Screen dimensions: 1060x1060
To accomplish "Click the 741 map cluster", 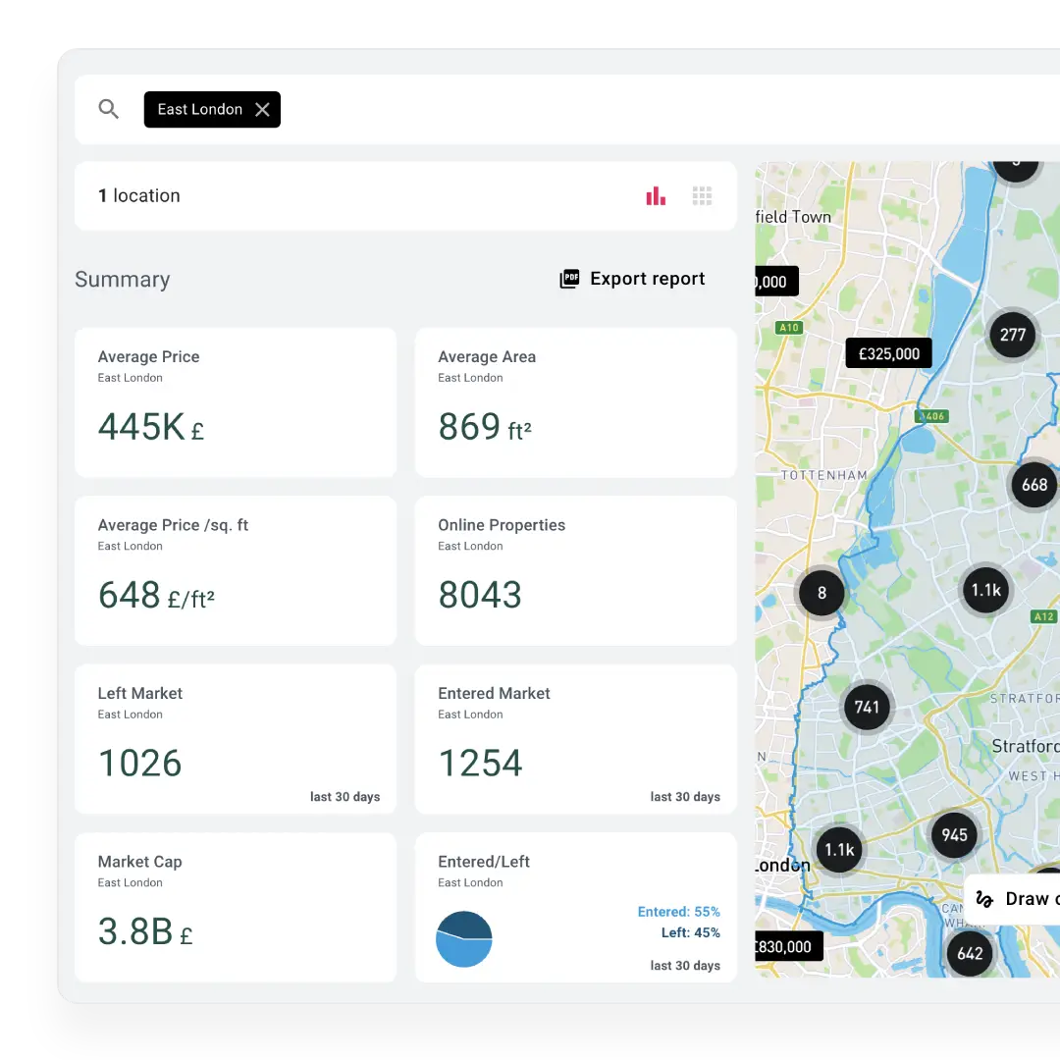I will click(867, 708).
